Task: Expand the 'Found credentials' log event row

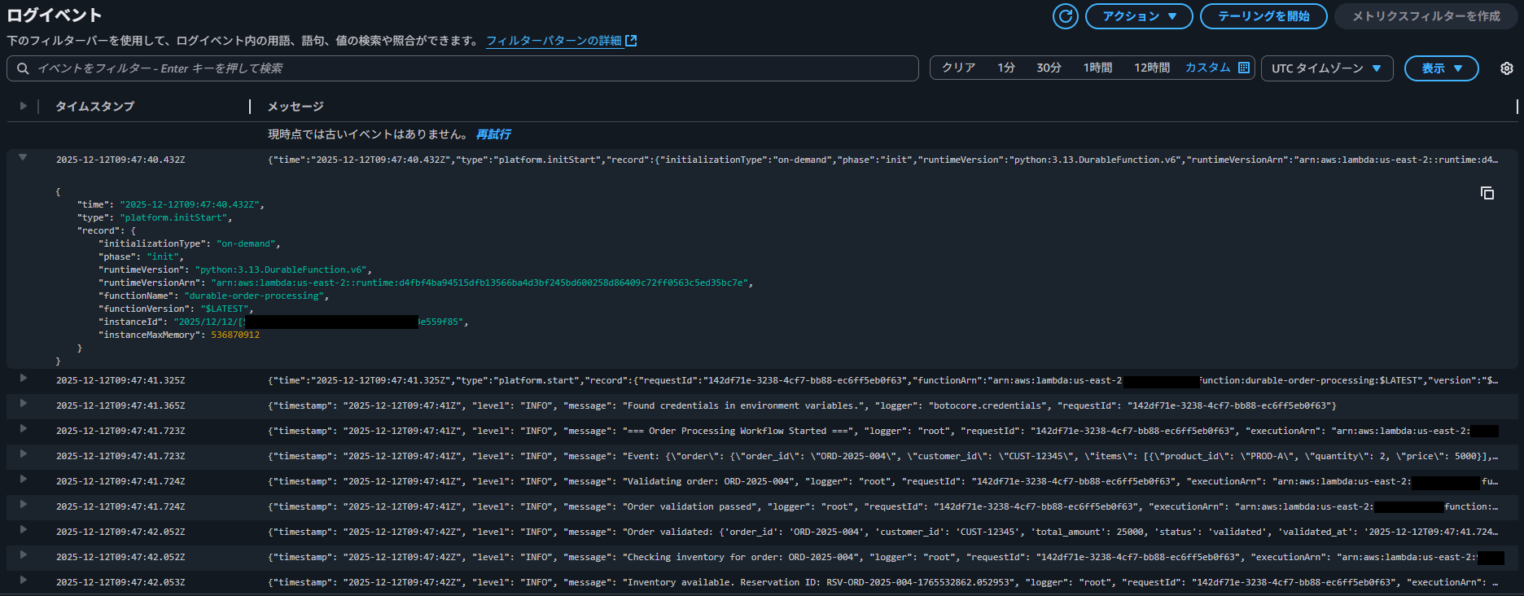Action: (23, 404)
